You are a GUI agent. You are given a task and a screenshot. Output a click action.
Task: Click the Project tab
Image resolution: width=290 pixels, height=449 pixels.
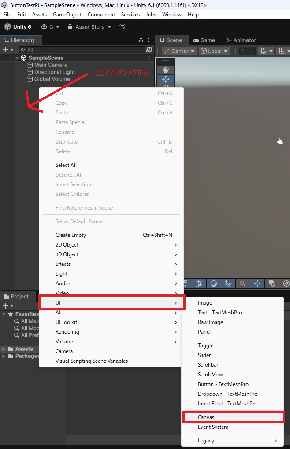click(17, 297)
